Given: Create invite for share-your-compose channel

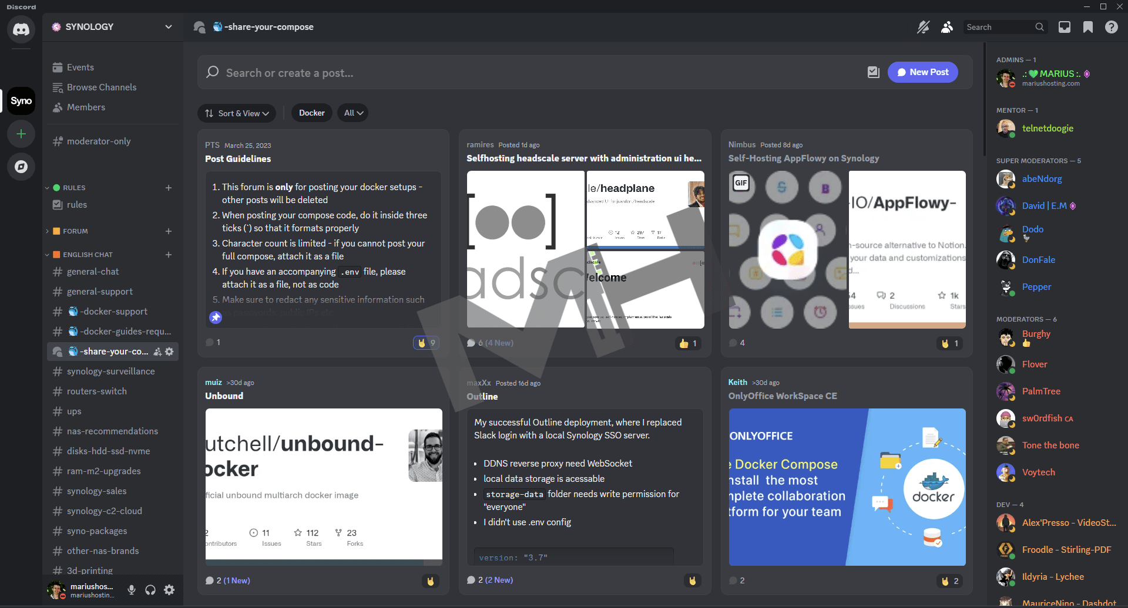Looking at the screenshot, I should pos(157,352).
